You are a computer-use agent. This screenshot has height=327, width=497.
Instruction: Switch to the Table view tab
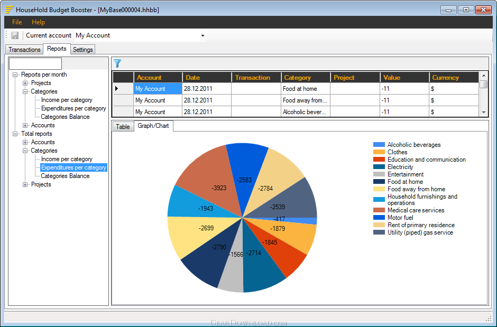(x=123, y=127)
